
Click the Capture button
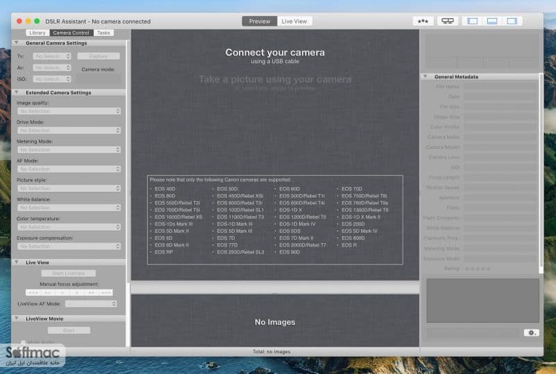tap(99, 56)
